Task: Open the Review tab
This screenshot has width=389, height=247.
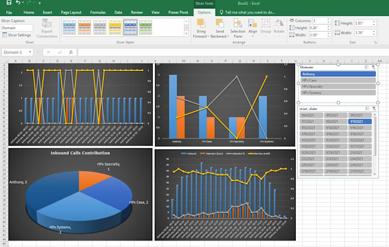Action: pyautogui.click(x=137, y=13)
